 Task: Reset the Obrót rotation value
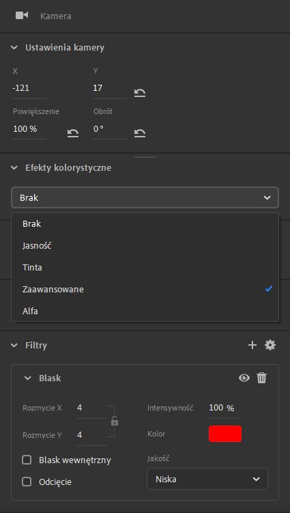pyautogui.click(x=140, y=133)
